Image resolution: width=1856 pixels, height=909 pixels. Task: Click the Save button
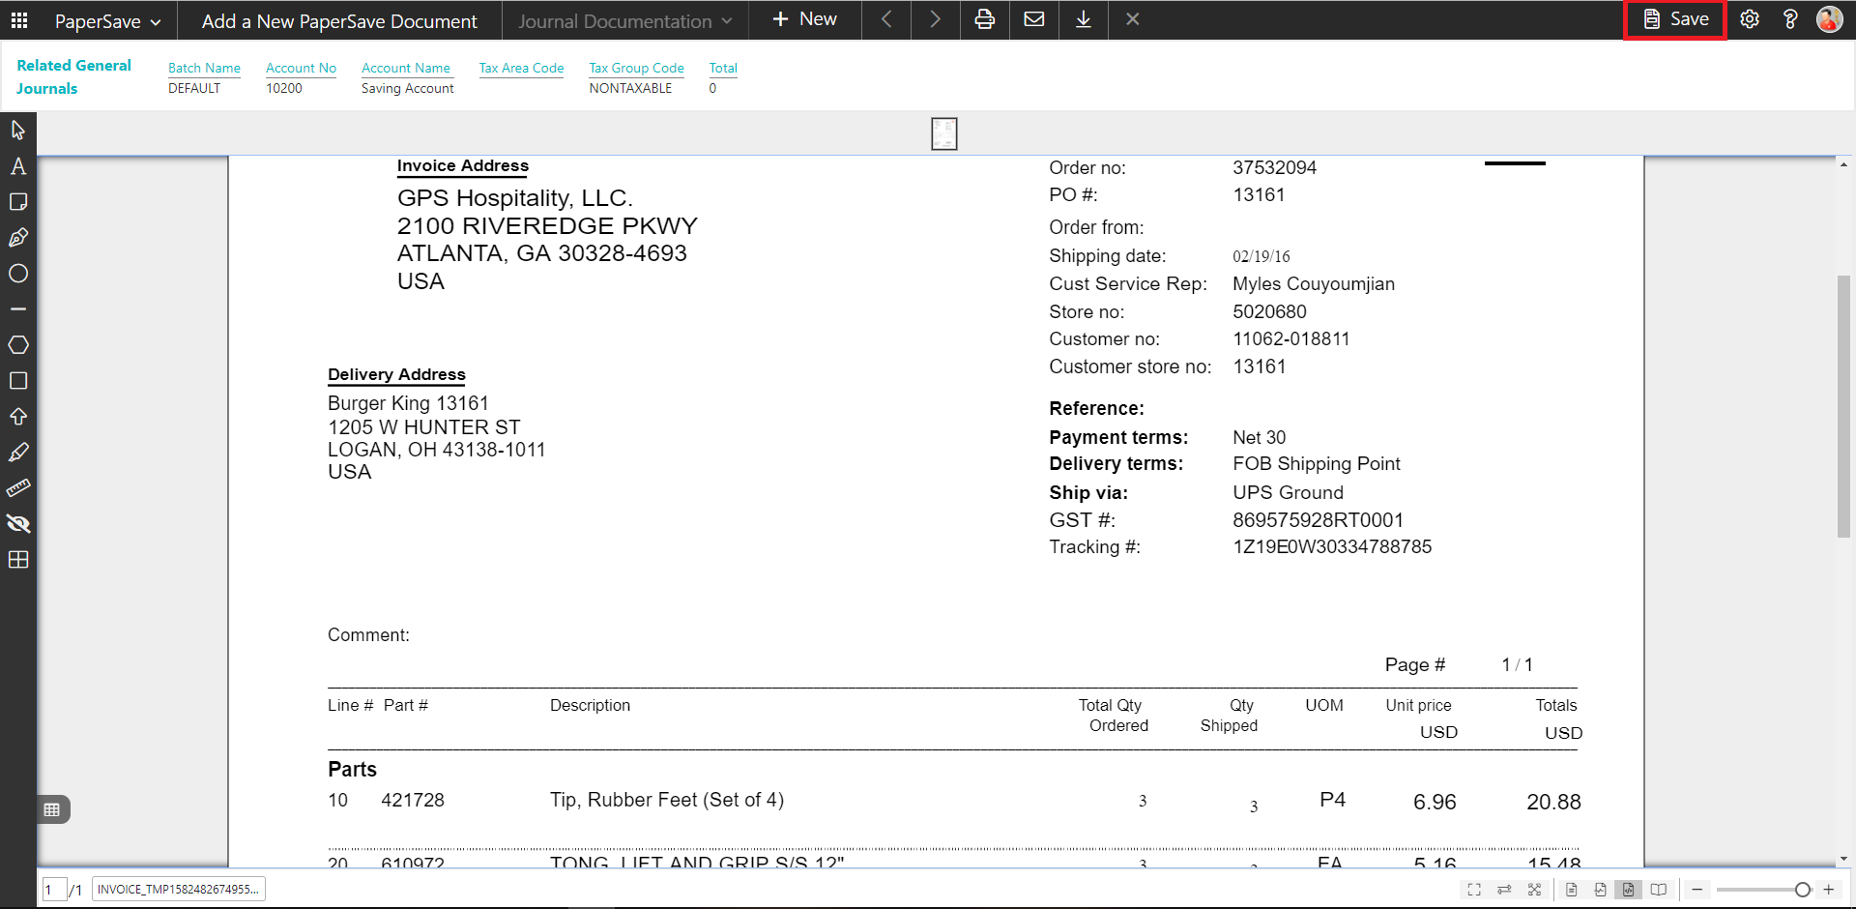[1675, 19]
